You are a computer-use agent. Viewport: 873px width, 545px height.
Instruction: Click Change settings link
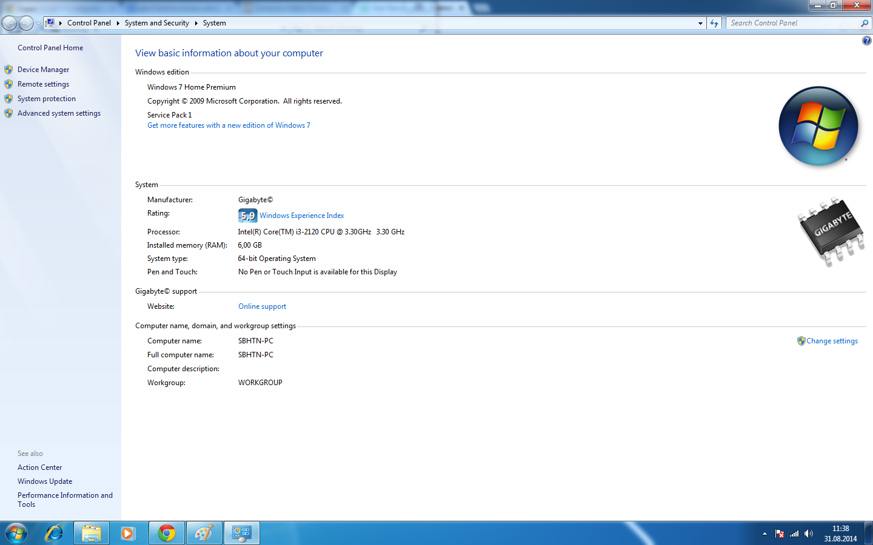coord(832,341)
